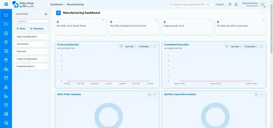
Task: Open Monthly Completed Work Order card options
Action: pos(156,20)
